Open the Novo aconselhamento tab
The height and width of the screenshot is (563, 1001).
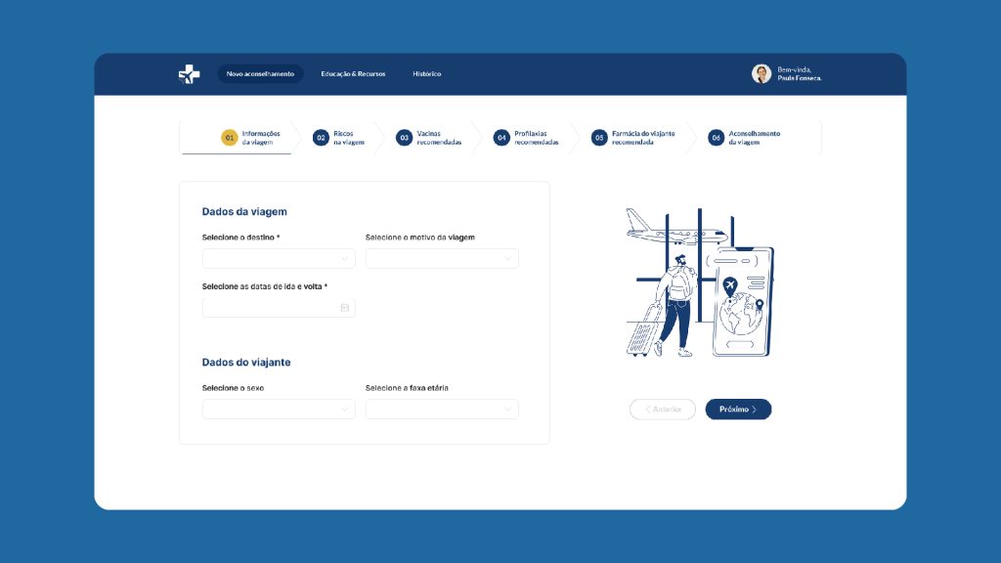[260, 74]
